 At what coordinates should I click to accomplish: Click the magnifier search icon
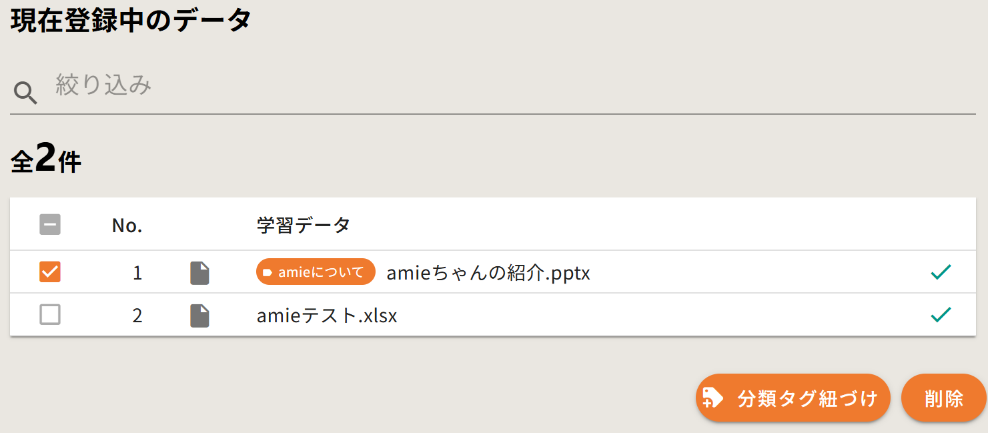coord(25,93)
